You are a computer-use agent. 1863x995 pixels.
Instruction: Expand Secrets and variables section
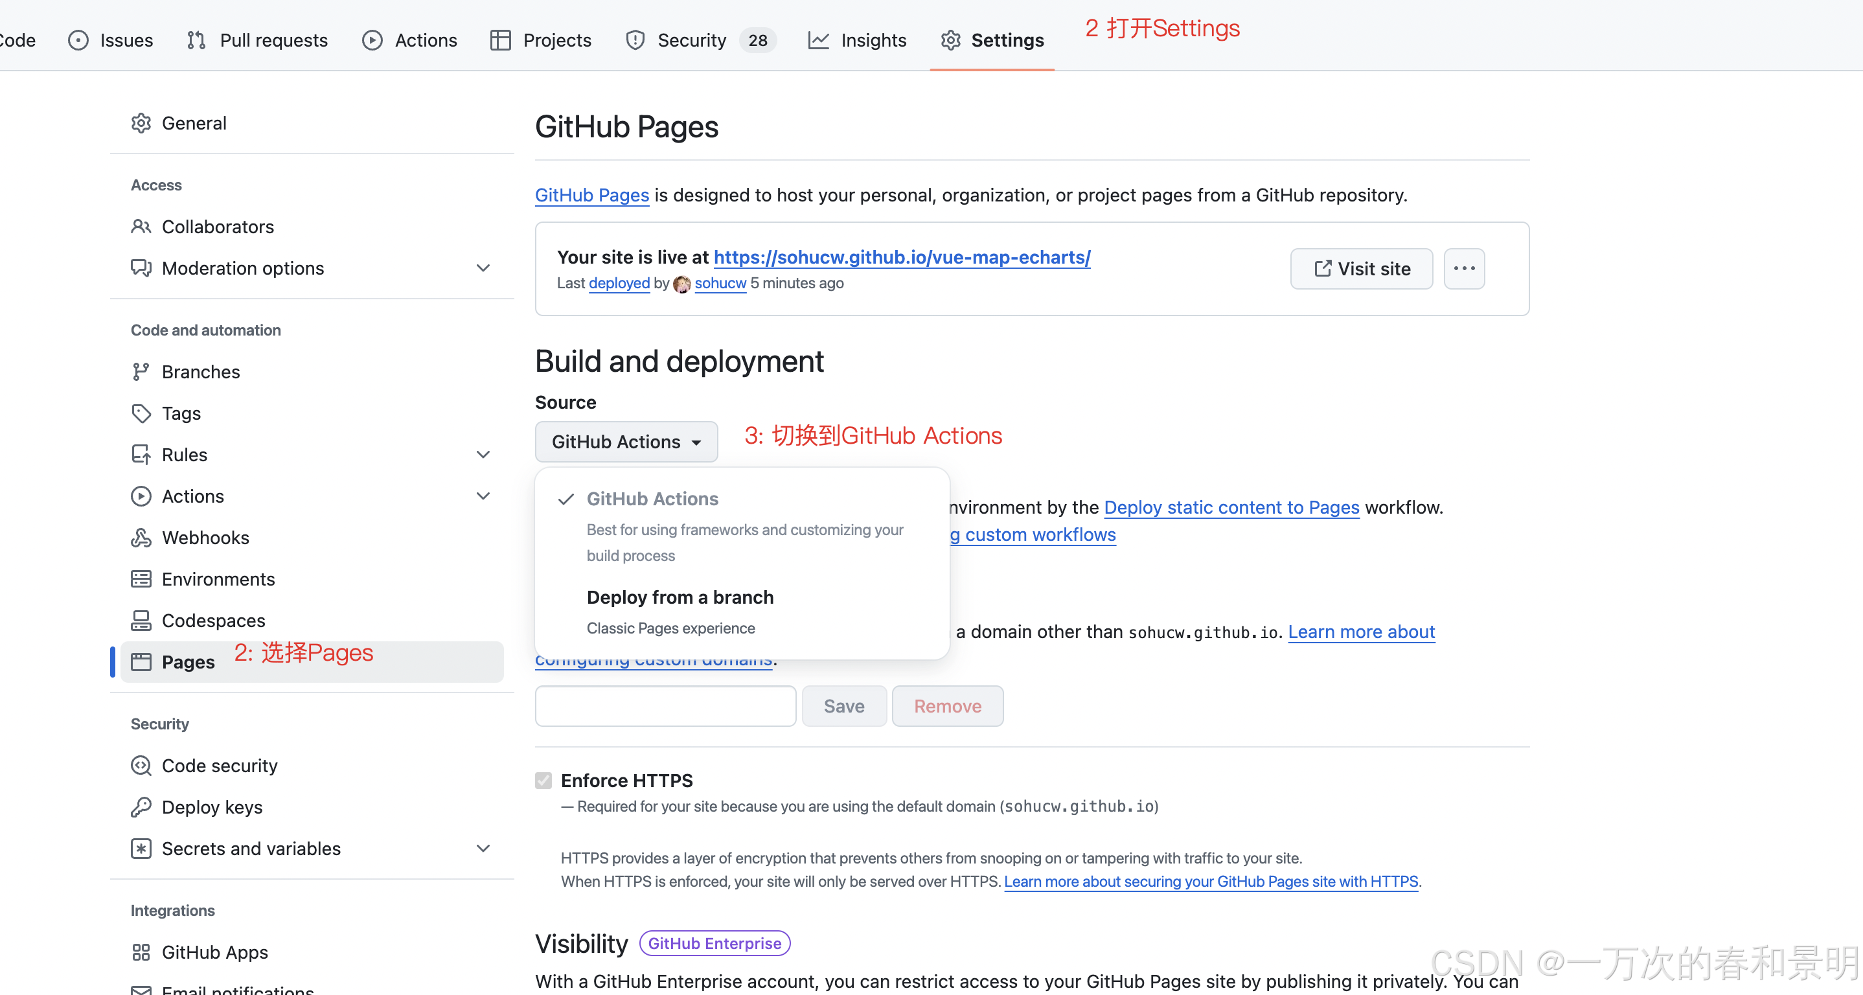(483, 848)
